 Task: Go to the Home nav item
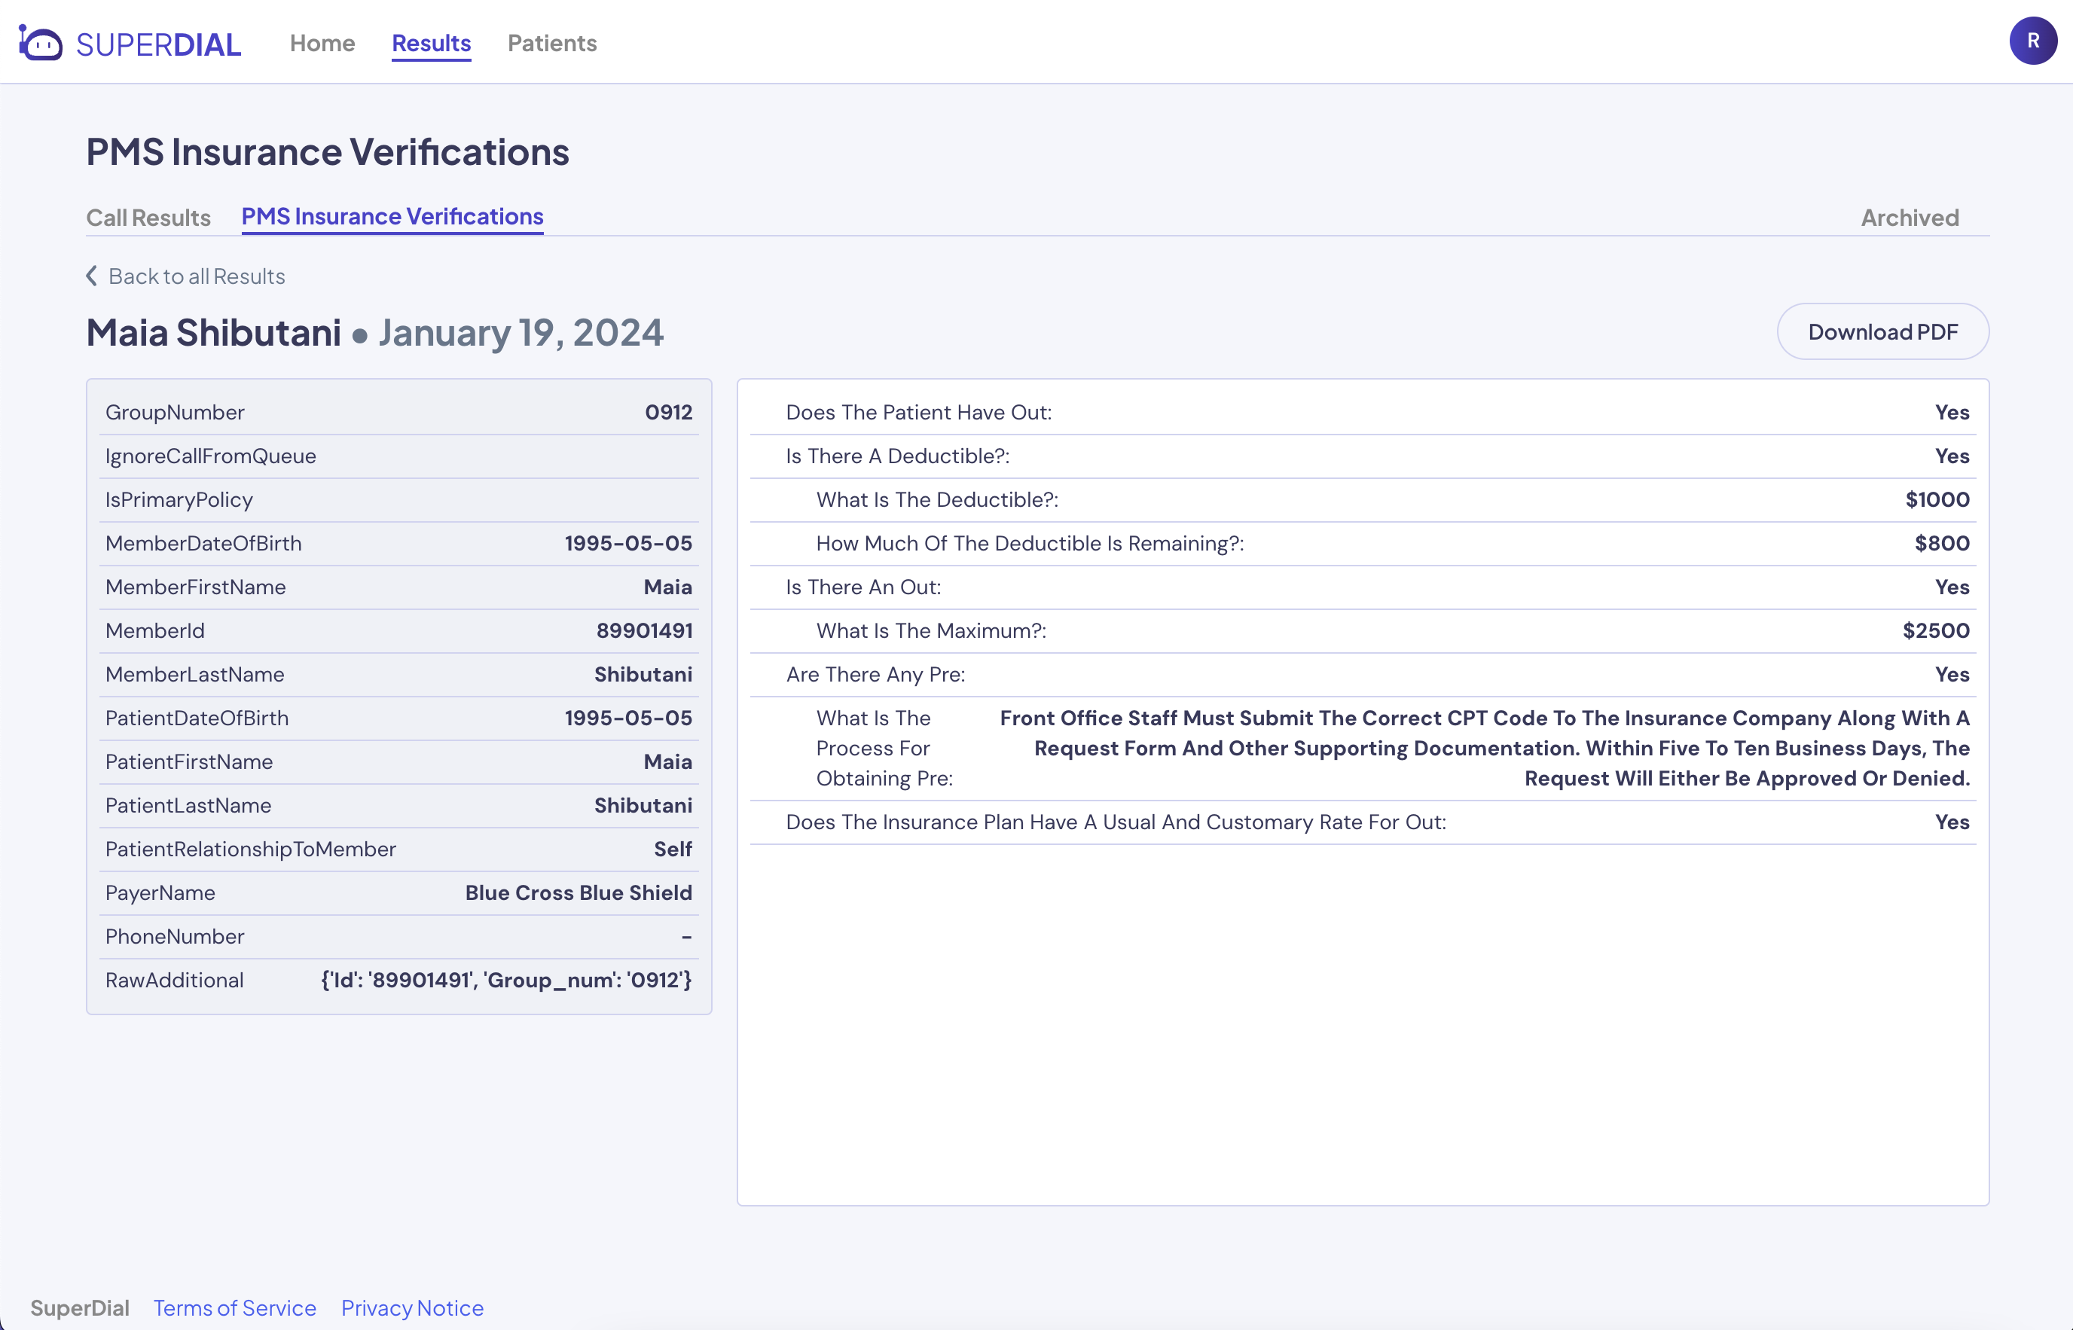coord(322,43)
